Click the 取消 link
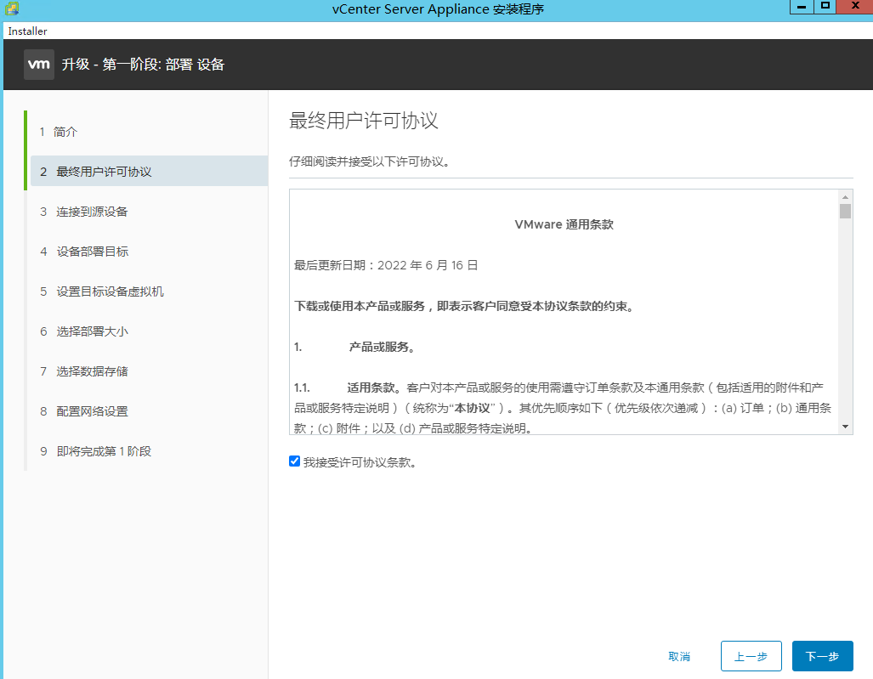 coord(679,657)
